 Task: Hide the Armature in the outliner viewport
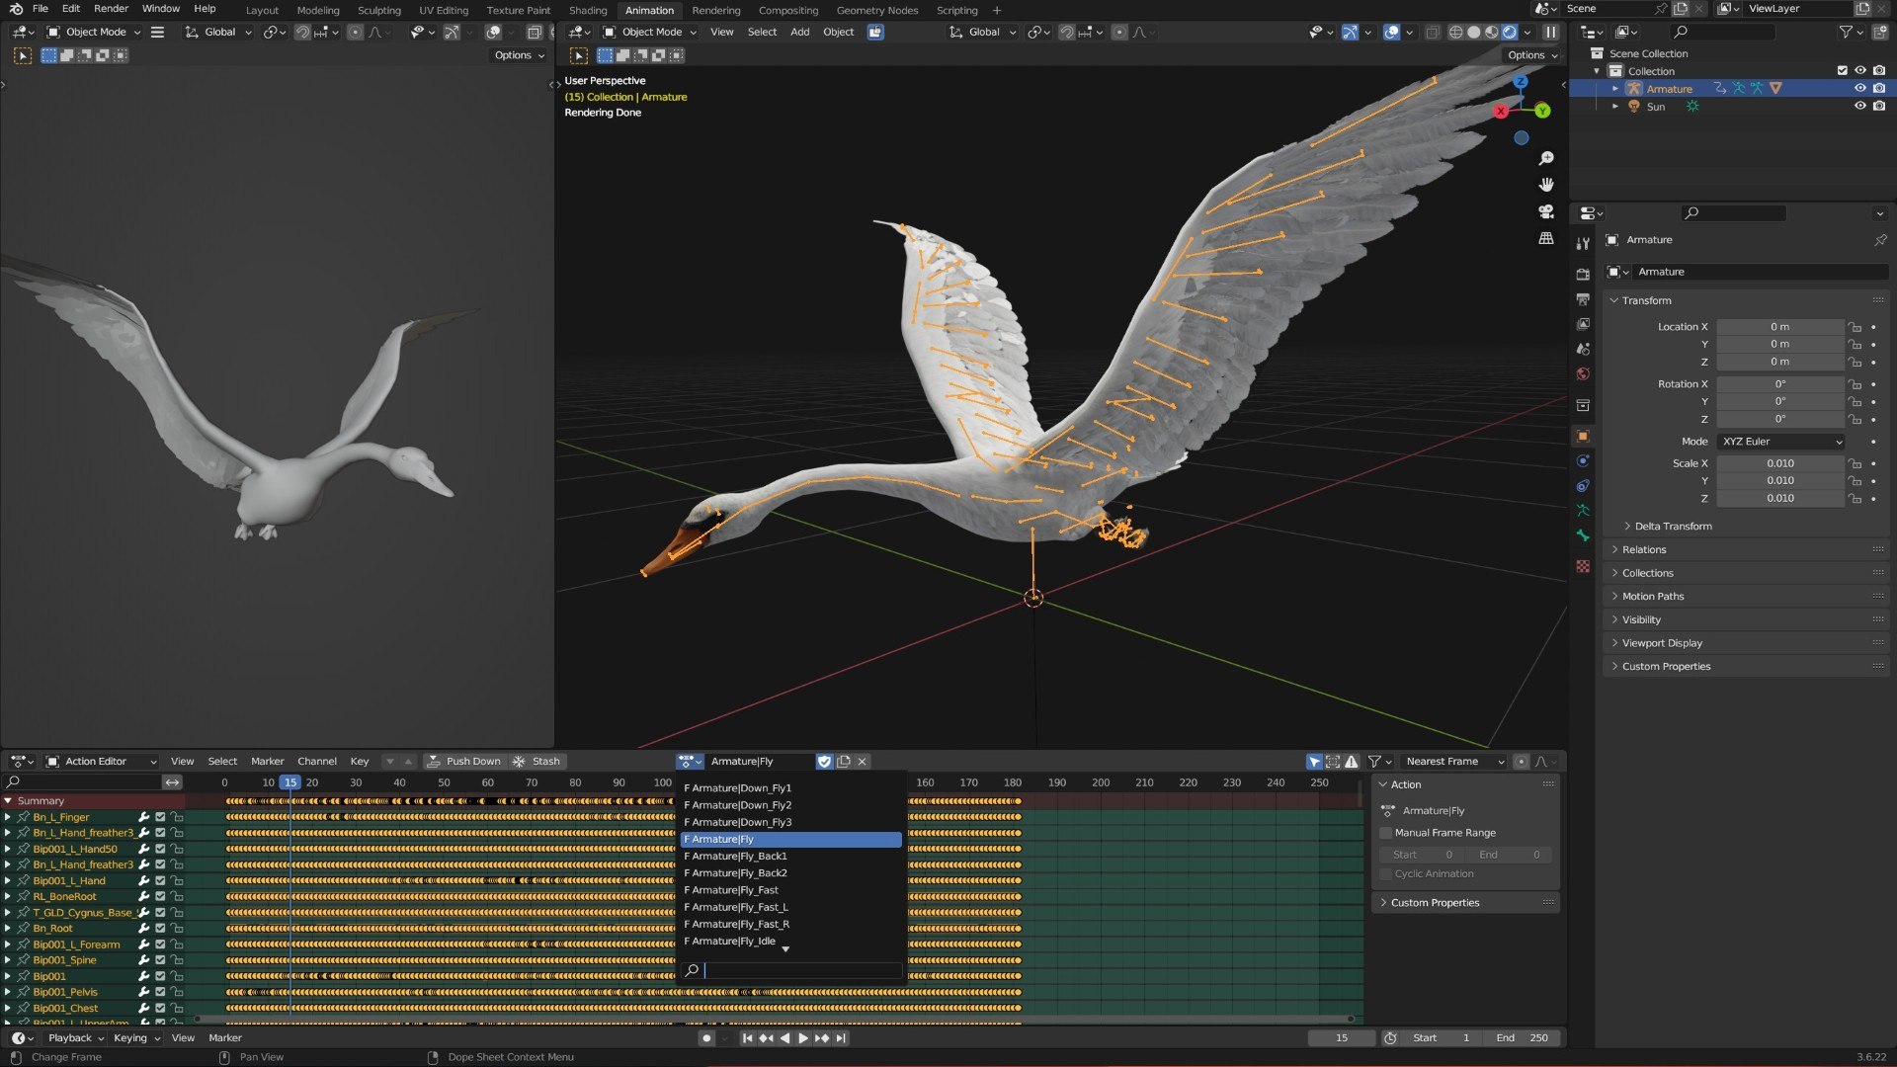point(1859,89)
